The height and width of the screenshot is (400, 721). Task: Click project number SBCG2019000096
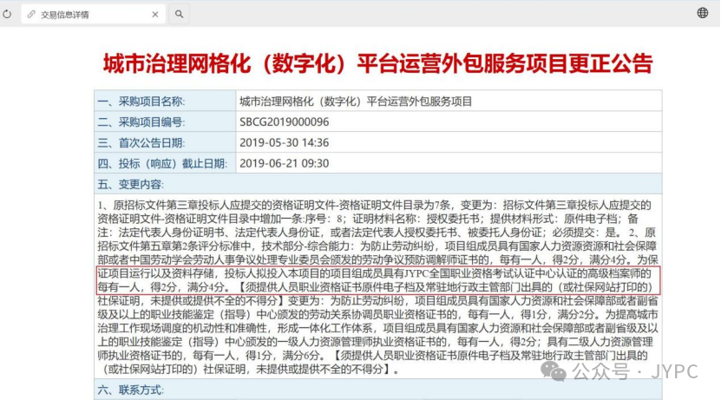(x=284, y=122)
